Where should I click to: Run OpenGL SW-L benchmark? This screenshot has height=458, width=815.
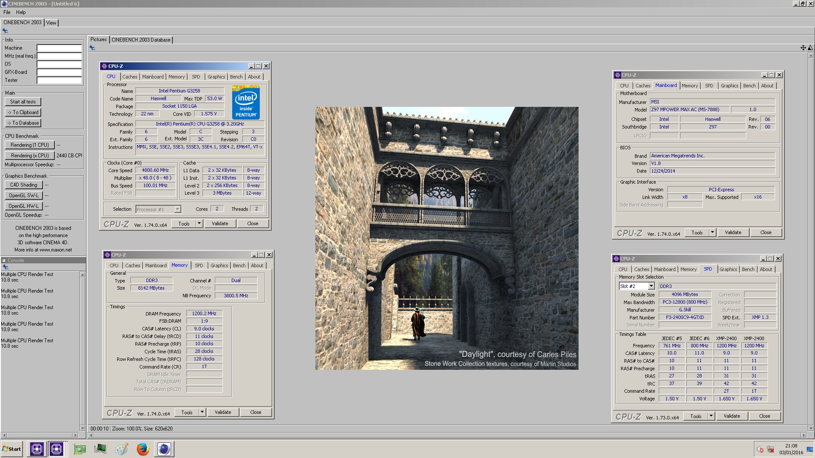(x=24, y=195)
